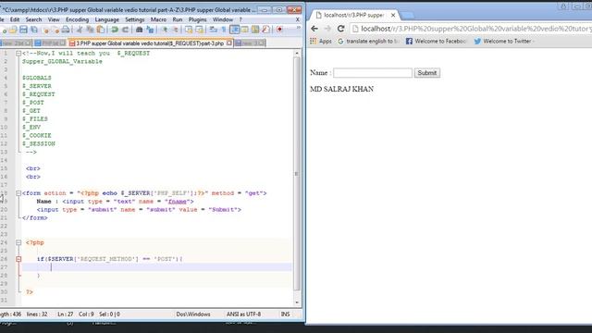Open the Language menu
The width and height of the screenshot is (592, 333).
pyautogui.click(x=107, y=19)
